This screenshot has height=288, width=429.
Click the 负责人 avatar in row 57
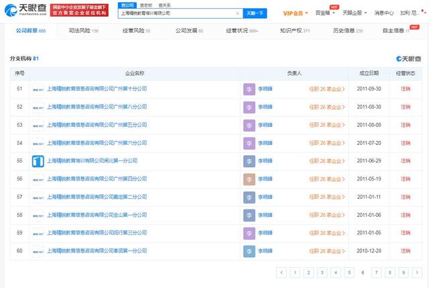pos(249,197)
